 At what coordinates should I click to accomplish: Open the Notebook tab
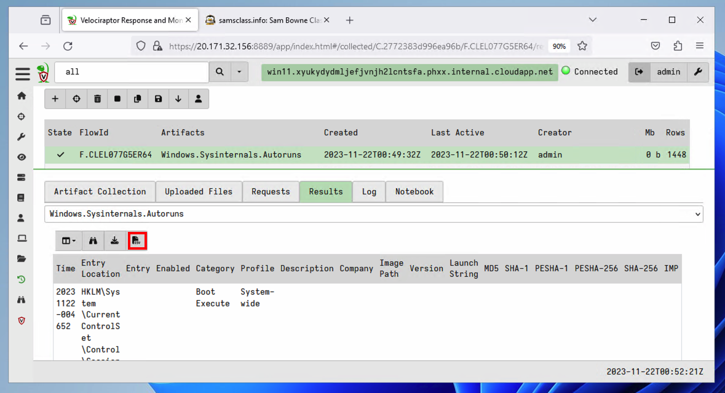click(414, 191)
